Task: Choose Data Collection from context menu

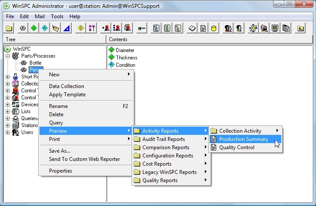Action: coord(86,86)
